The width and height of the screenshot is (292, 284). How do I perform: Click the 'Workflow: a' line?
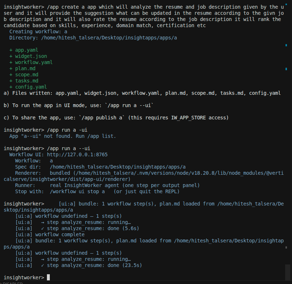[34, 161]
